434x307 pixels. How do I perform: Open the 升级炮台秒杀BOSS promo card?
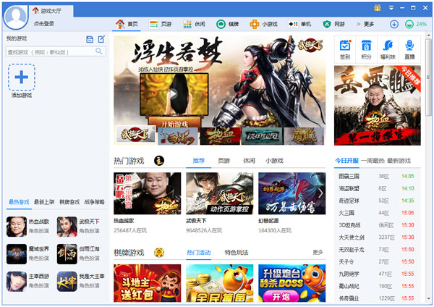tap(292, 283)
